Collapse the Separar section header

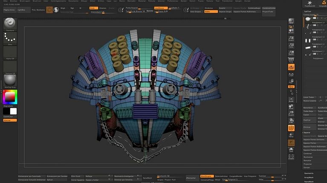point(307,132)
